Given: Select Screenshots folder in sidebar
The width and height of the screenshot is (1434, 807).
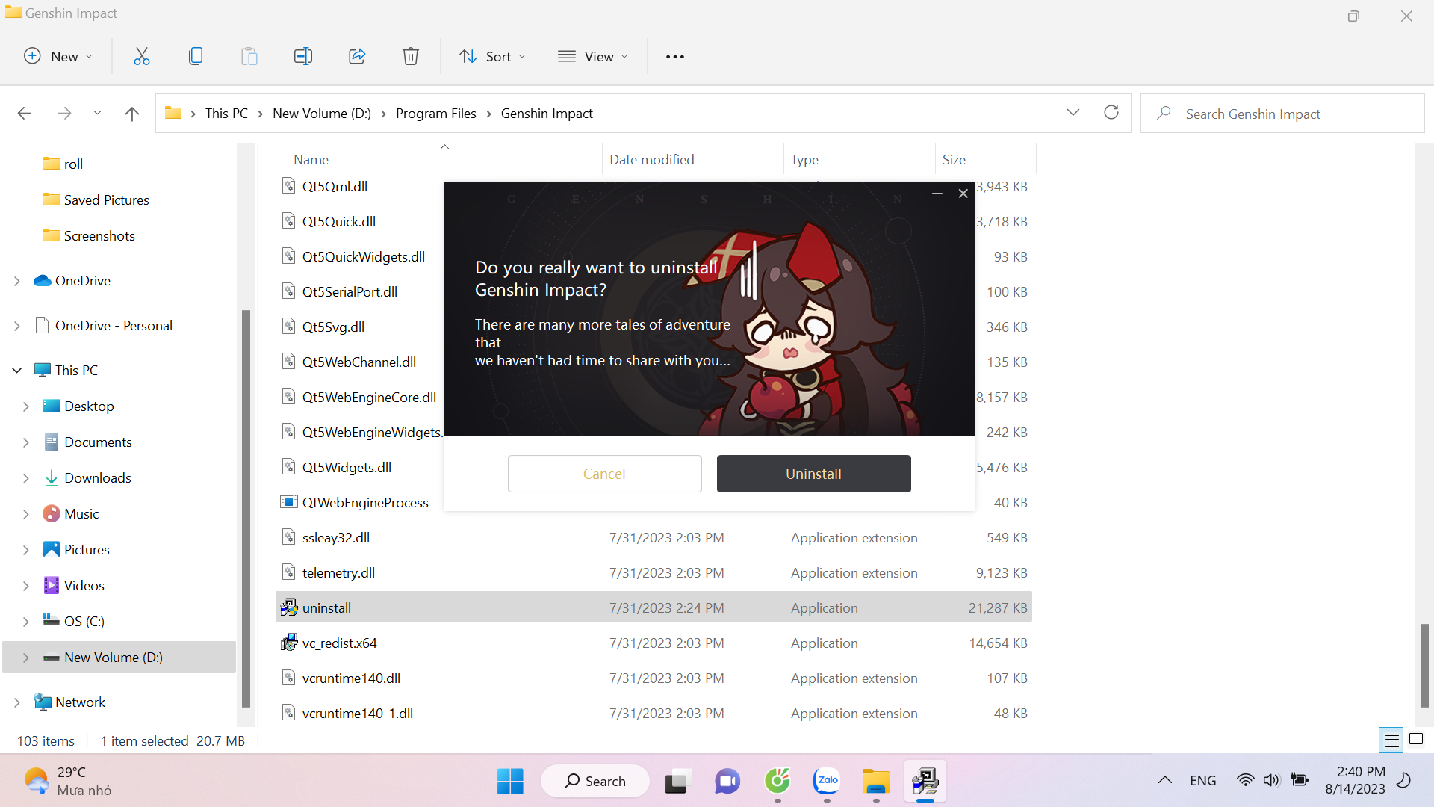Looking at the screenshot, I should [x=99, y=236].
